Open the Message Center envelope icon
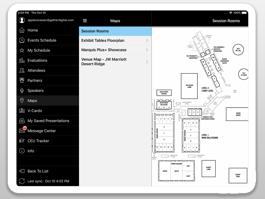 coord(22,131)
